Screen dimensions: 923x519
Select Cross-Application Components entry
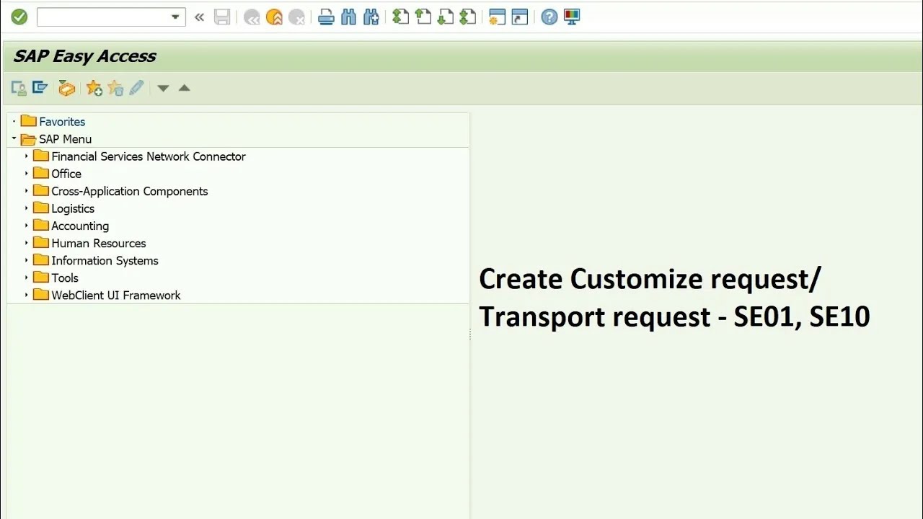pyautogui.click(x=130, y=191)
